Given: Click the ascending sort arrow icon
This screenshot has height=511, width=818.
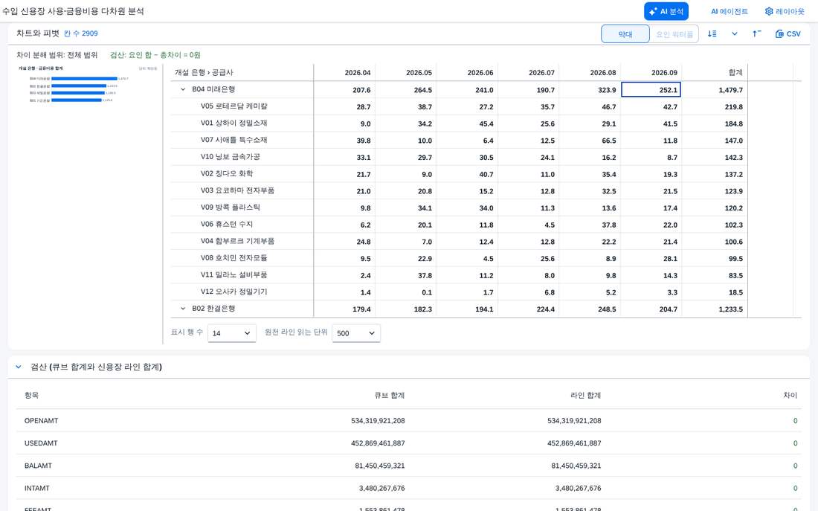Looking at the screenshot, I should coord(757,34).
